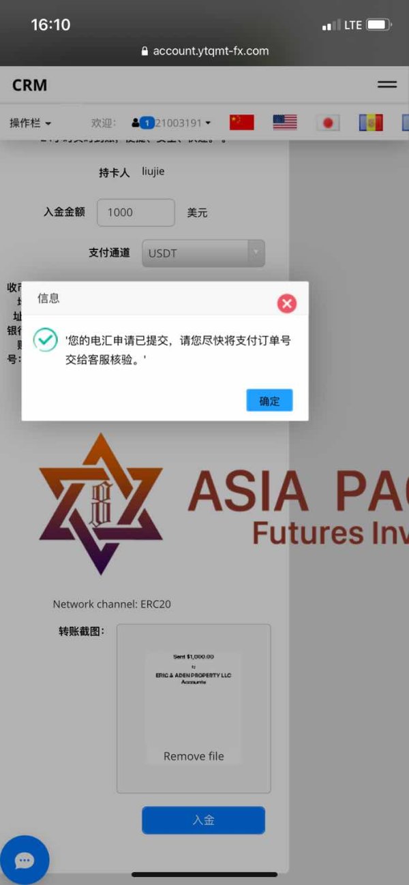The height and width of the screenshot is (885, 409).
Task: Click the CRM logo title
Action: (x=30, y=85)
